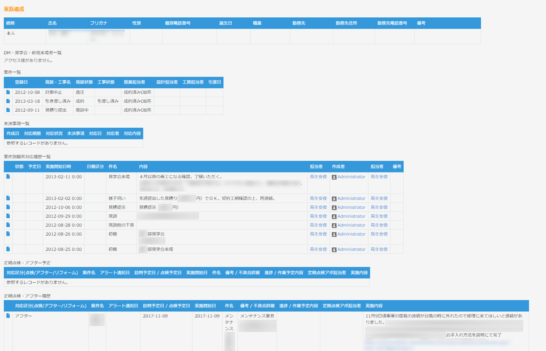Open record icon for 2013-02-02 history entry
Image resolution: width=546 pixels, height=351 pixels.
(x=8, y=198)
